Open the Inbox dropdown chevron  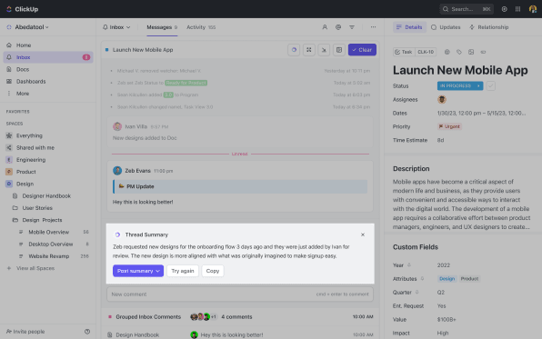tap(128, 27)
